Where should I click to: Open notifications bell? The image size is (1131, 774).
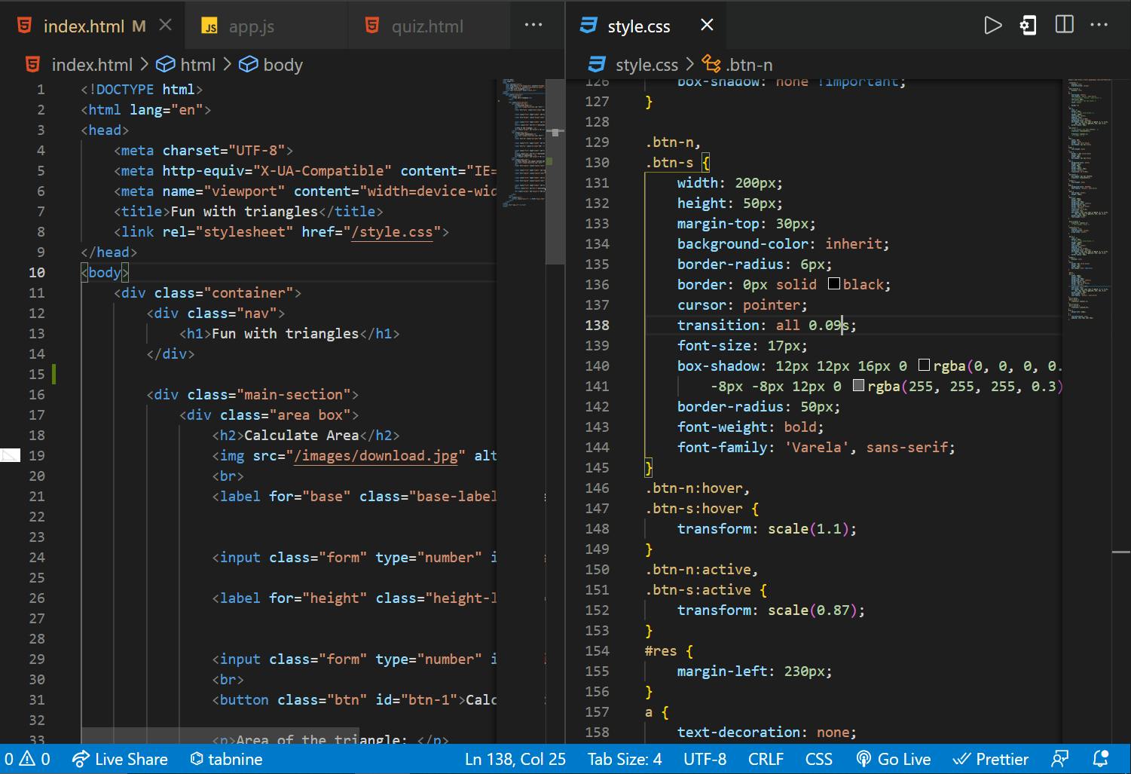(1100, 759)
